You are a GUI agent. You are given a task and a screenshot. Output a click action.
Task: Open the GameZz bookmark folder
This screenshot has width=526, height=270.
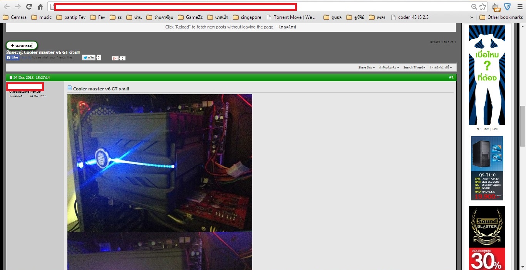pyautogui.click(x=191, y=17)
